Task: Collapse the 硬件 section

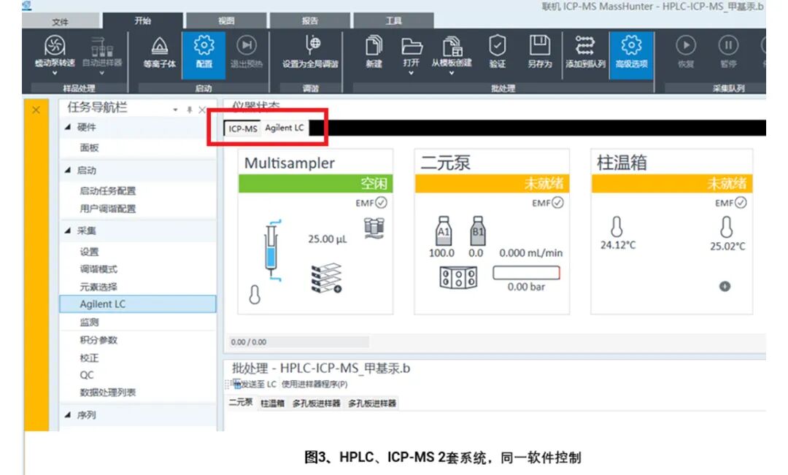Action: pos(68,127)
